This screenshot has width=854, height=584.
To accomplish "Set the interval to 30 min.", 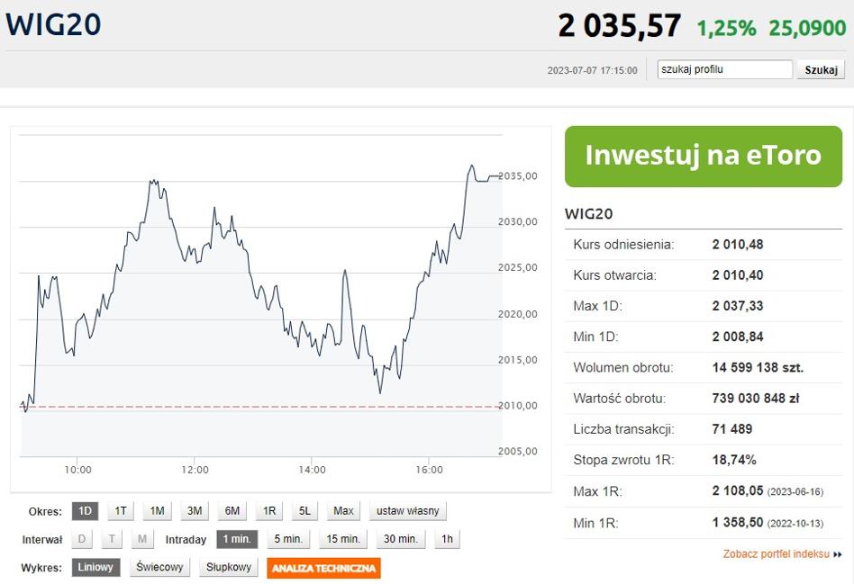I will [x=400, y=539].
